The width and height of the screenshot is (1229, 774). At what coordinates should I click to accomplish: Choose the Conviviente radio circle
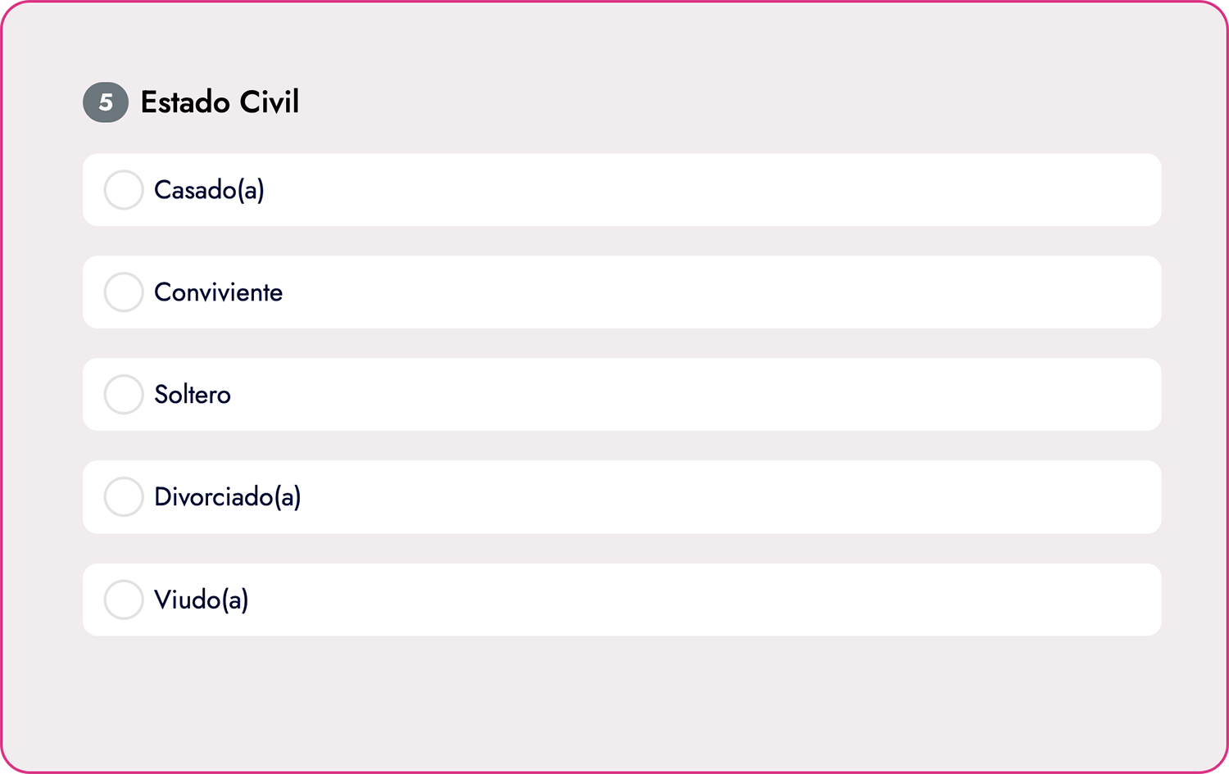click(x=124, y=292)
